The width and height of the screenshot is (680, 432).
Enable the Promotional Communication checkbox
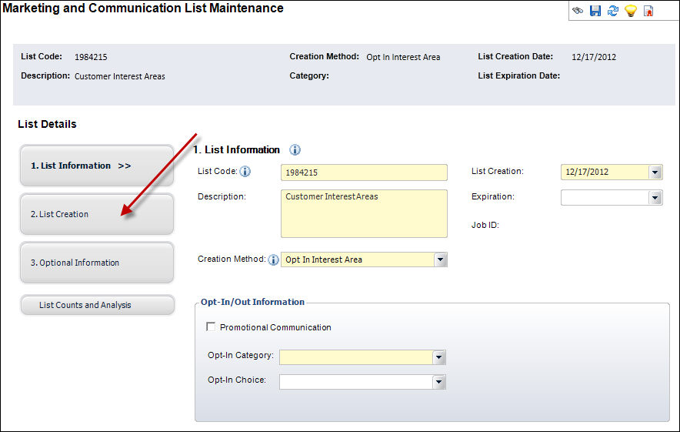211,327
